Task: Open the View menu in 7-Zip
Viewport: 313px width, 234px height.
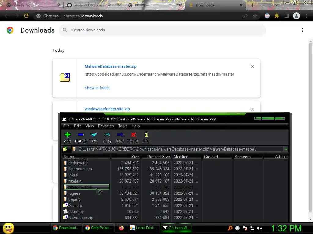Action: 90,126
